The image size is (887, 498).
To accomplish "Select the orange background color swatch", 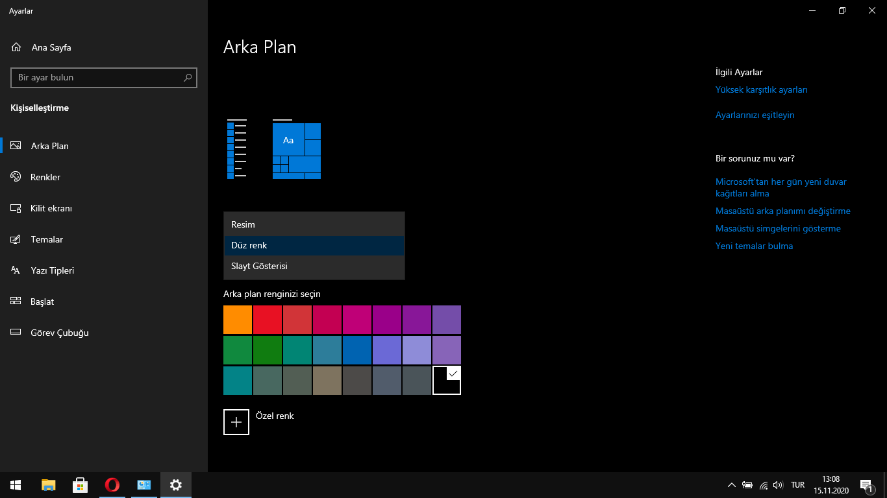I will point(238,320).
